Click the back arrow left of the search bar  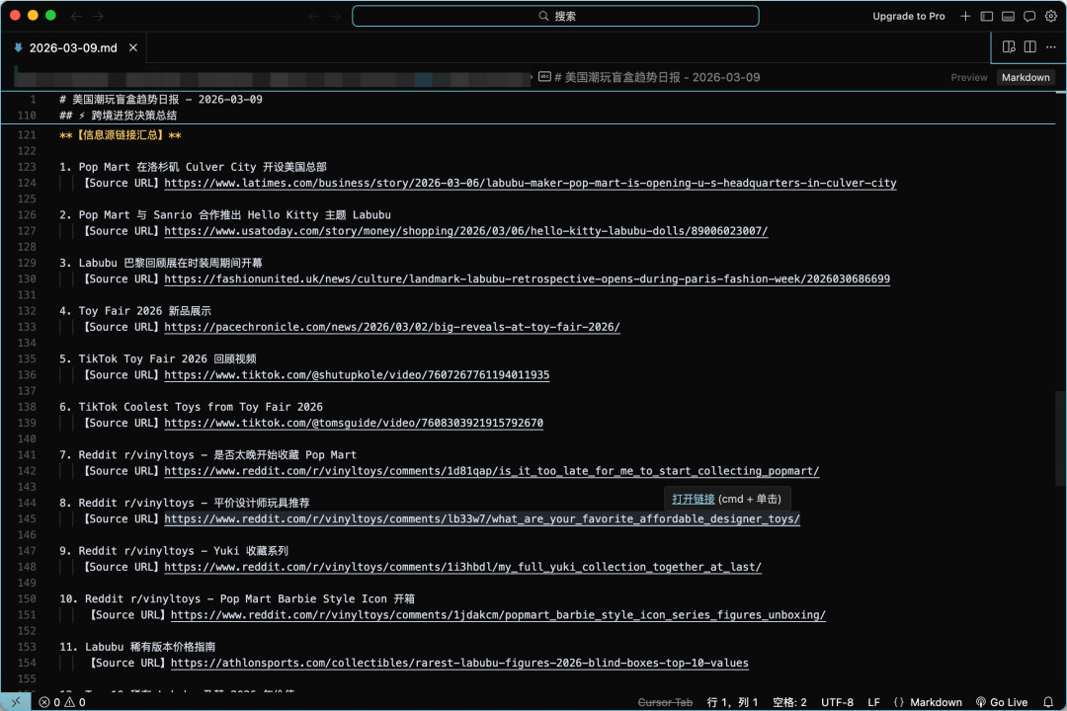[314, 16]
